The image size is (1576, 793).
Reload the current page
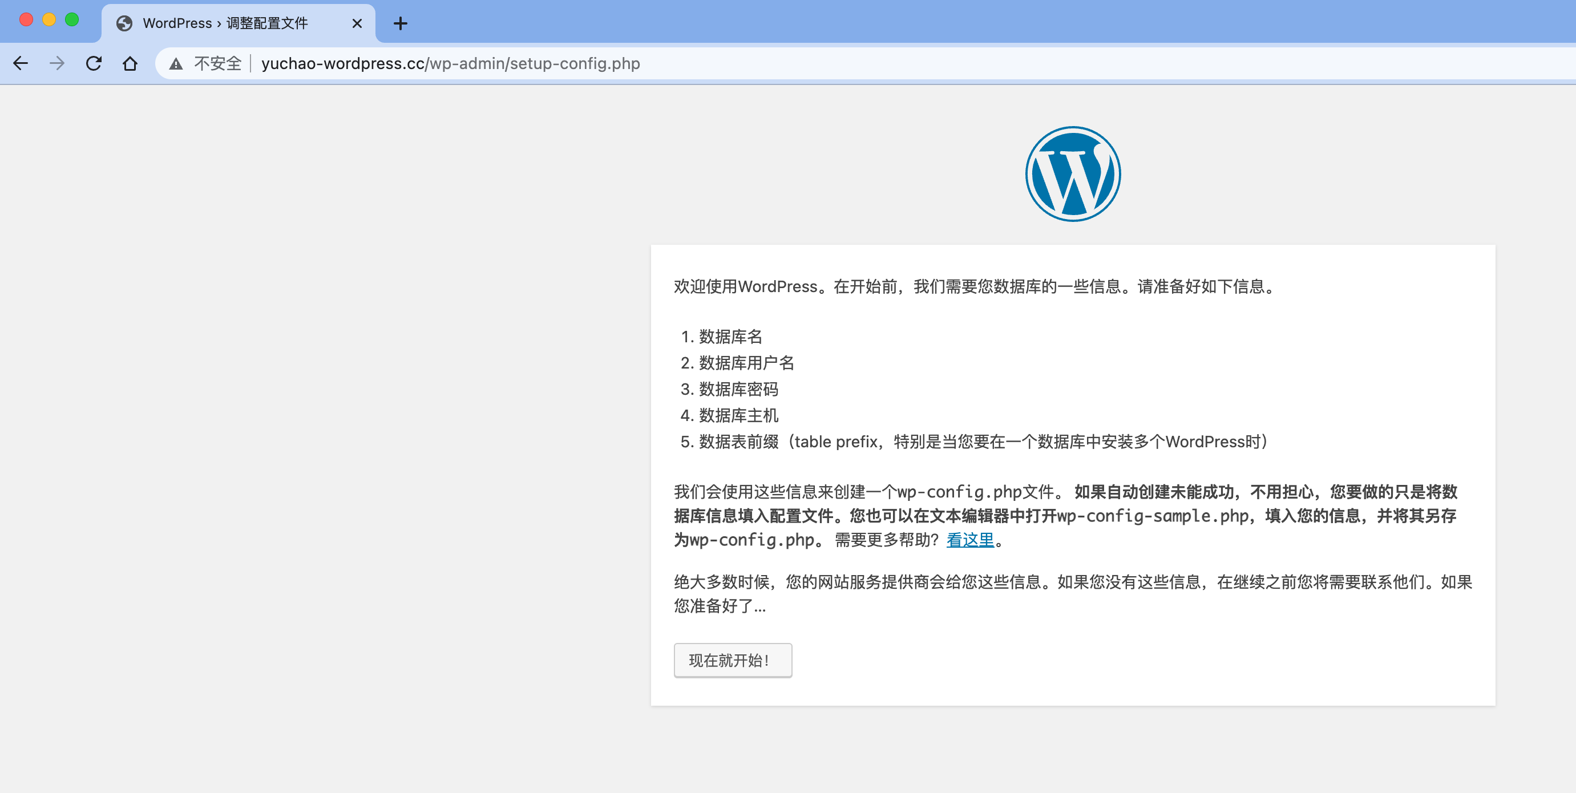click(94, 64)
